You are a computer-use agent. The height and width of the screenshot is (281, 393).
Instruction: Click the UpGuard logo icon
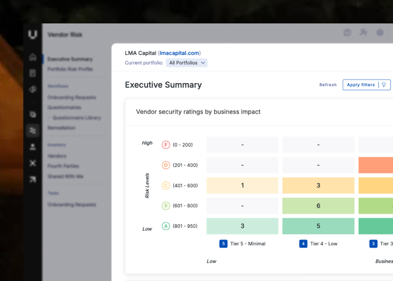(33, 35)
